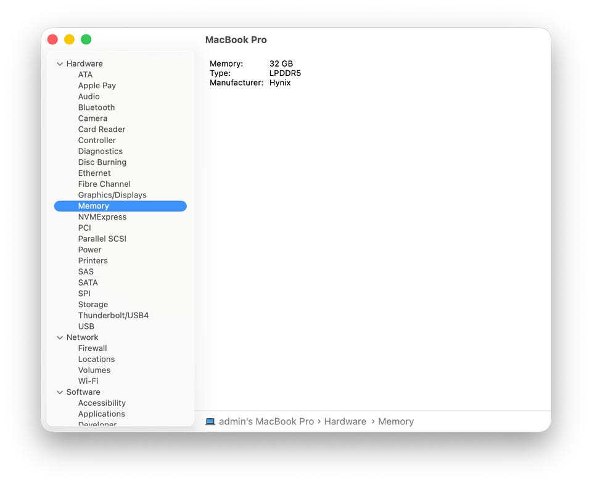Click Memory in the path bar

pos(396,421)
